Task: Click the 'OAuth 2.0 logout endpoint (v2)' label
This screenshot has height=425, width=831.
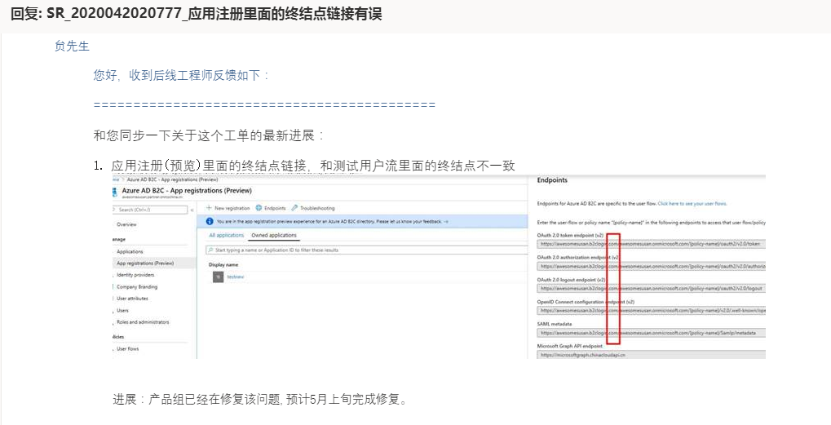Action: (x=571, y=279)
